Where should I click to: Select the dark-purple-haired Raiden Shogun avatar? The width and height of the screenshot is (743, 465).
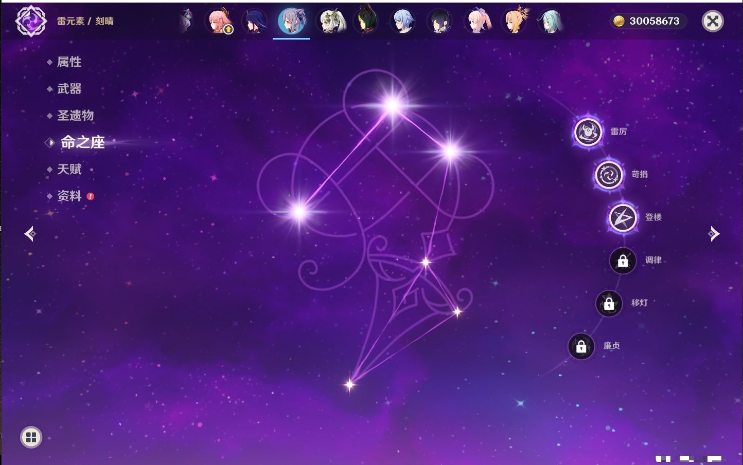coord(254,21)
